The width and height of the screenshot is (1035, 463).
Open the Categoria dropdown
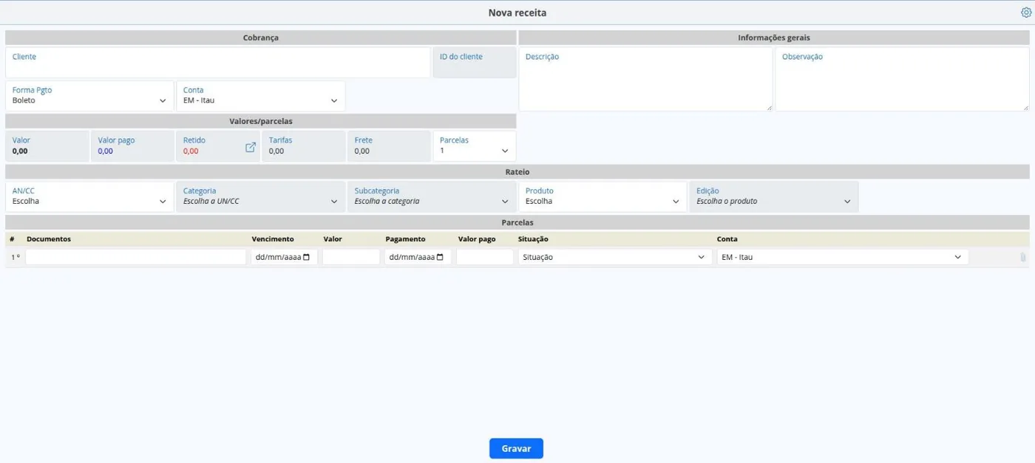click(260, 196)
